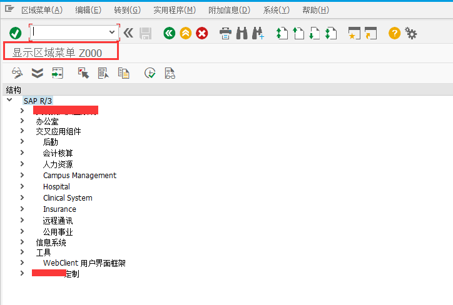
Task: Click the yellow Exit icon
Action: [x=186, y=33]
